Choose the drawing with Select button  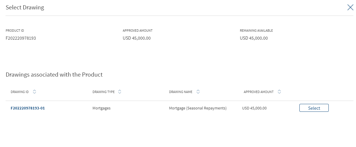(314, 108)
